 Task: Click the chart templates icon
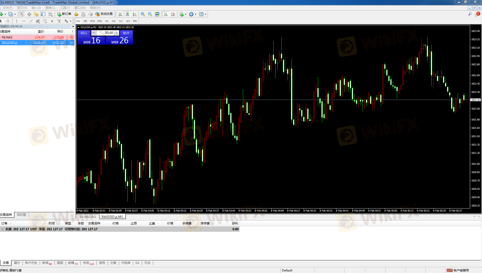click(201, 14)
